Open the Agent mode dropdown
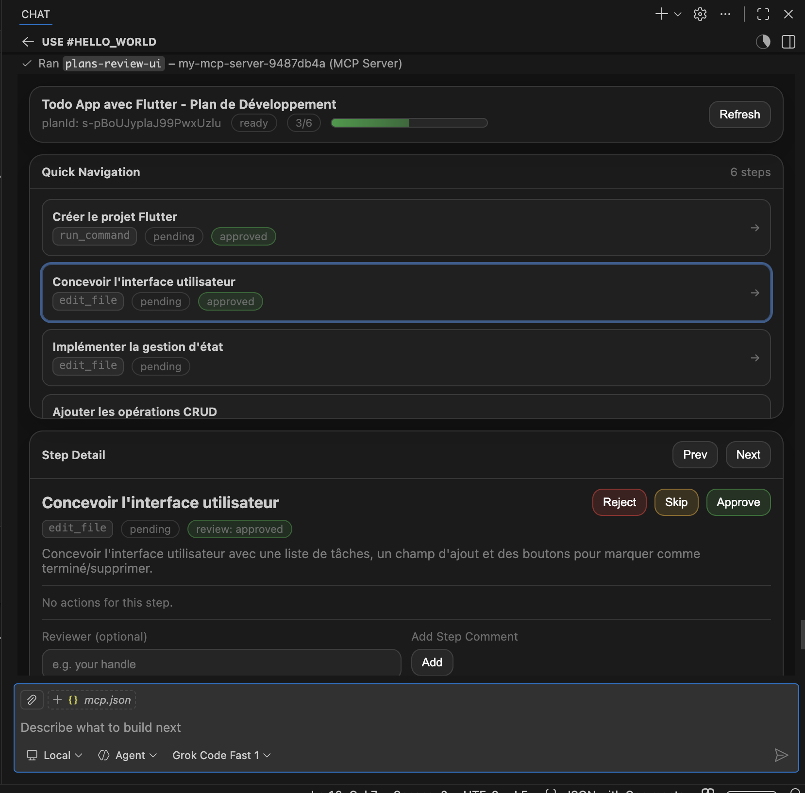The image size is (805, 793). click(x=128, y=755)
